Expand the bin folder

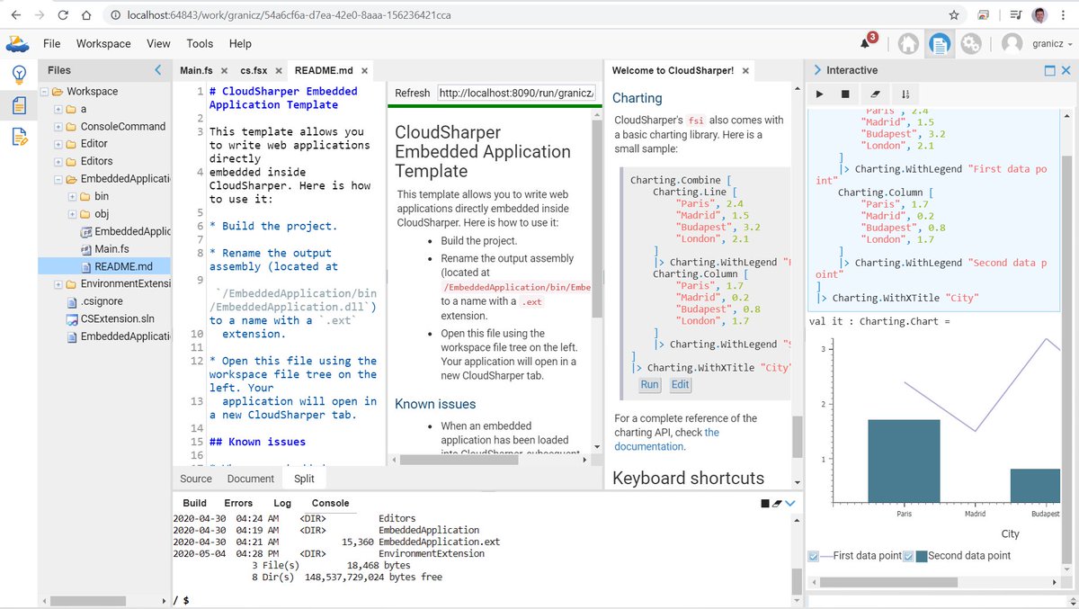pos(72,196)
